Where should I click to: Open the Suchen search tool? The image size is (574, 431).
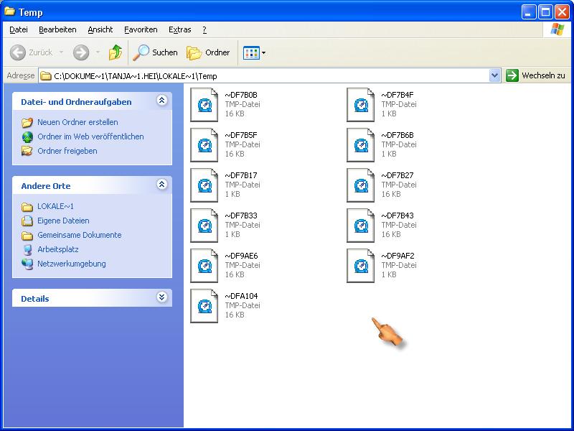(156, 52)
